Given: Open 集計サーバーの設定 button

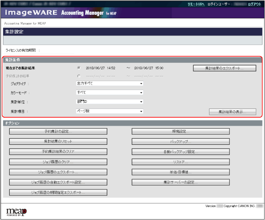Looking at the screenshot, I should pos(181,182).
